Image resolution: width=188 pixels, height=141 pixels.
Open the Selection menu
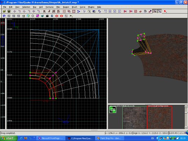(x=26, y=7)
